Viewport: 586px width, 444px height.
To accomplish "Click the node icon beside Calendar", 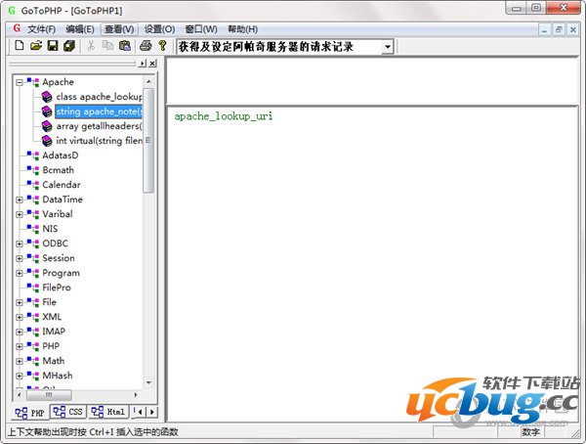I will tap(33, 185).
